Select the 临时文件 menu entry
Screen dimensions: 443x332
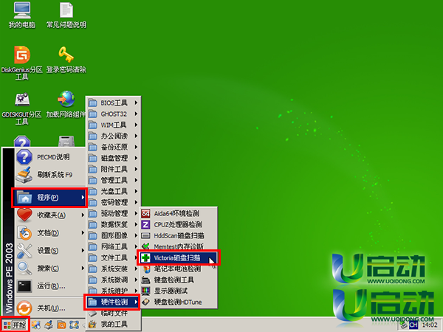click(113, 313)
